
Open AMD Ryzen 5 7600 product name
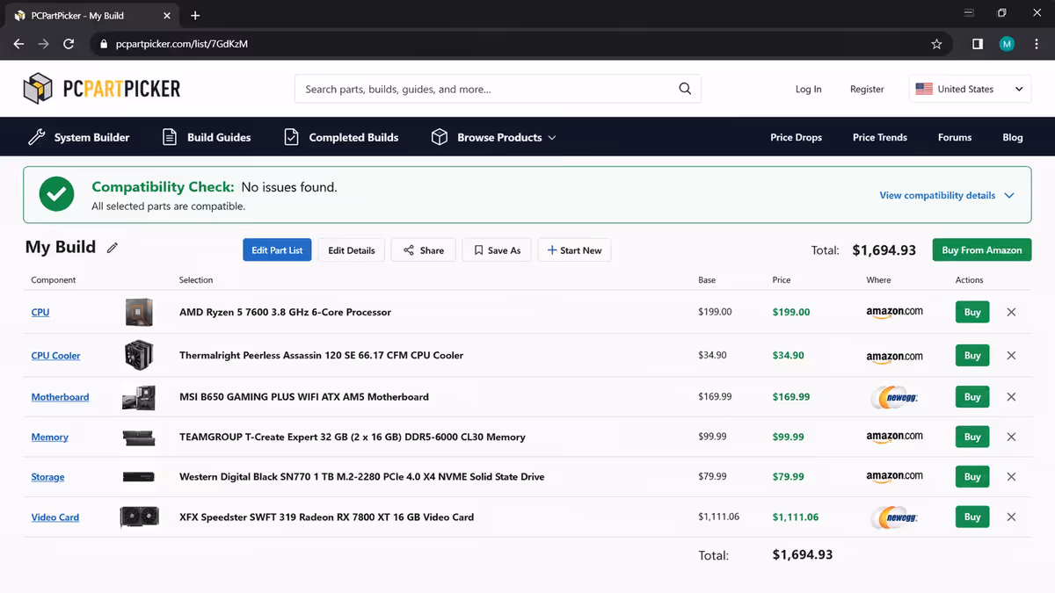pos(285,312)
